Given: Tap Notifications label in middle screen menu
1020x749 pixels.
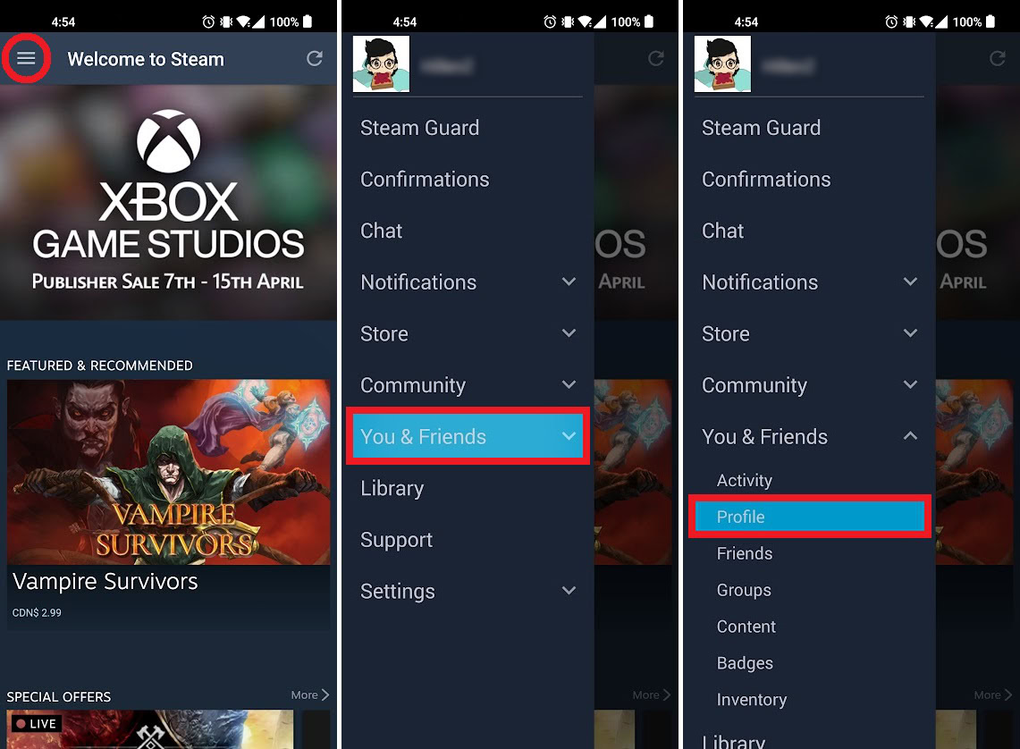Looking at the screenshot, I should (x=418, y=282).
